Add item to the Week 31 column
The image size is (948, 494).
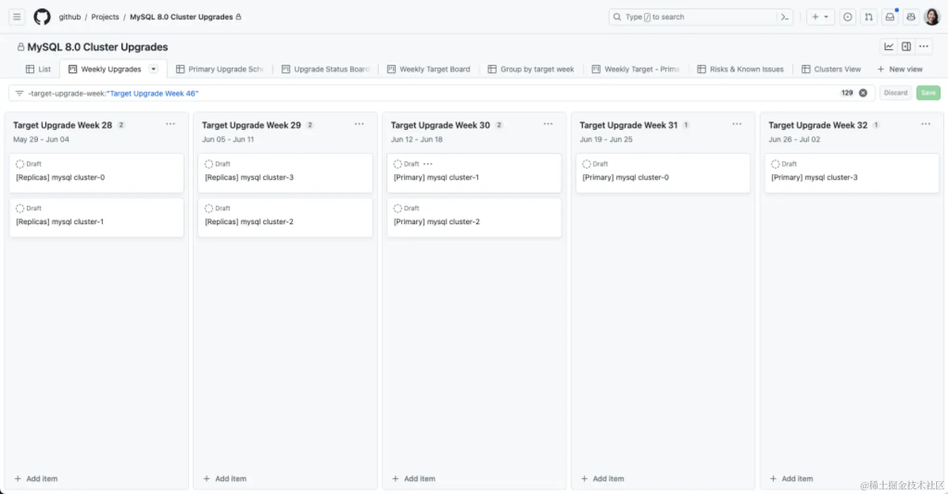(603, 479)
